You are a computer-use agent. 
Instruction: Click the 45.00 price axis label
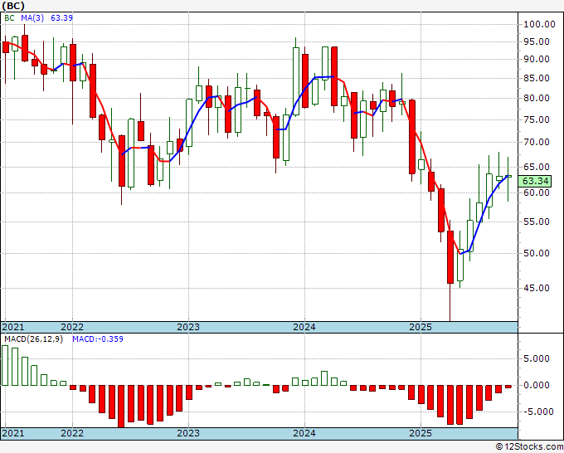537,288
